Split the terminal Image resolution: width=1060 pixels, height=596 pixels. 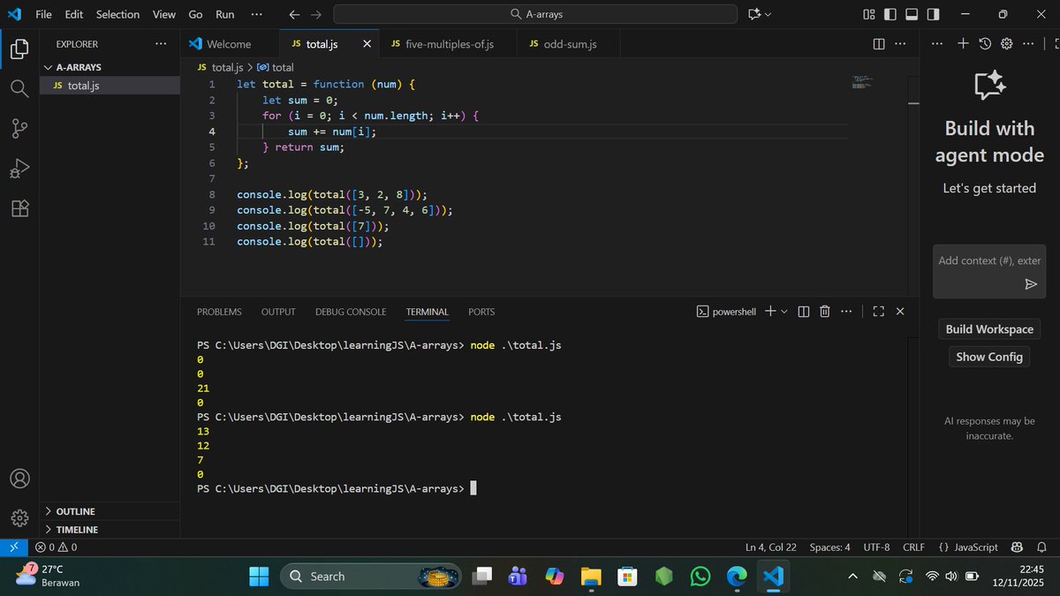pyautogui.click(x=802, y=311)
